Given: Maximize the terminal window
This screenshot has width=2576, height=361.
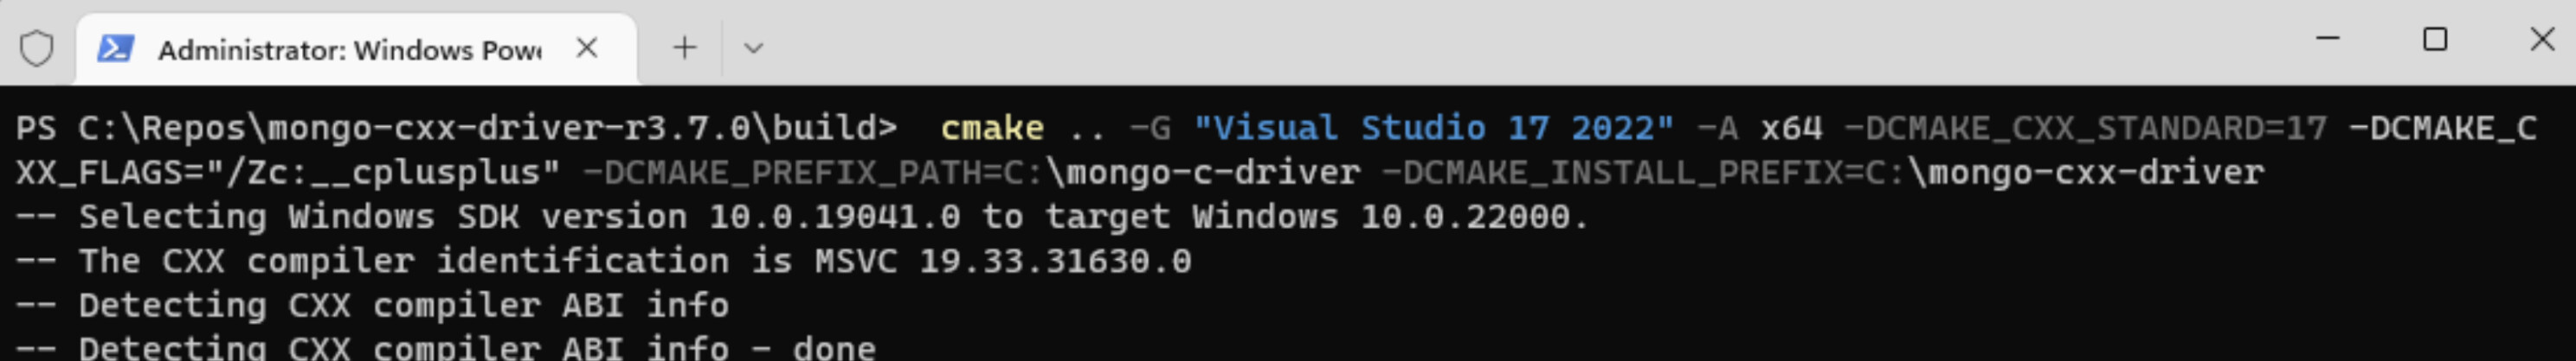Looking at the screenshot, I should pyautogui.click(x=2435, y=40).
